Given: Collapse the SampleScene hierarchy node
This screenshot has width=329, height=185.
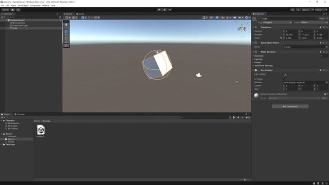Looking at the screenshot, I should [6, 20].
